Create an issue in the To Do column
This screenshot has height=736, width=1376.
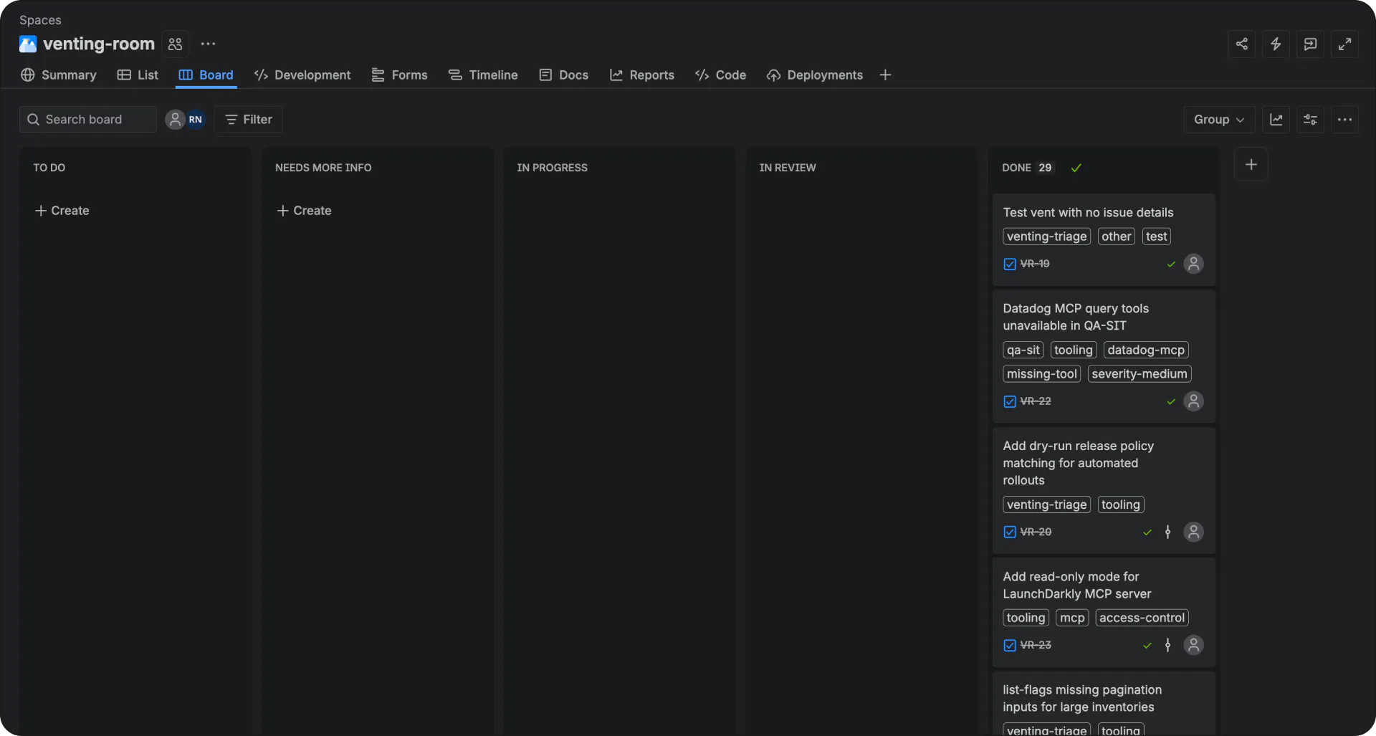[x=62, y=211]
